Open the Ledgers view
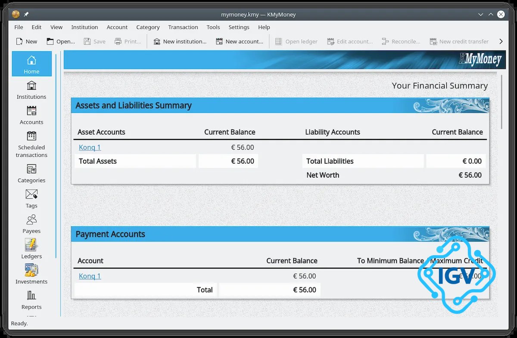Screen dimensions: 517x338 31,249
